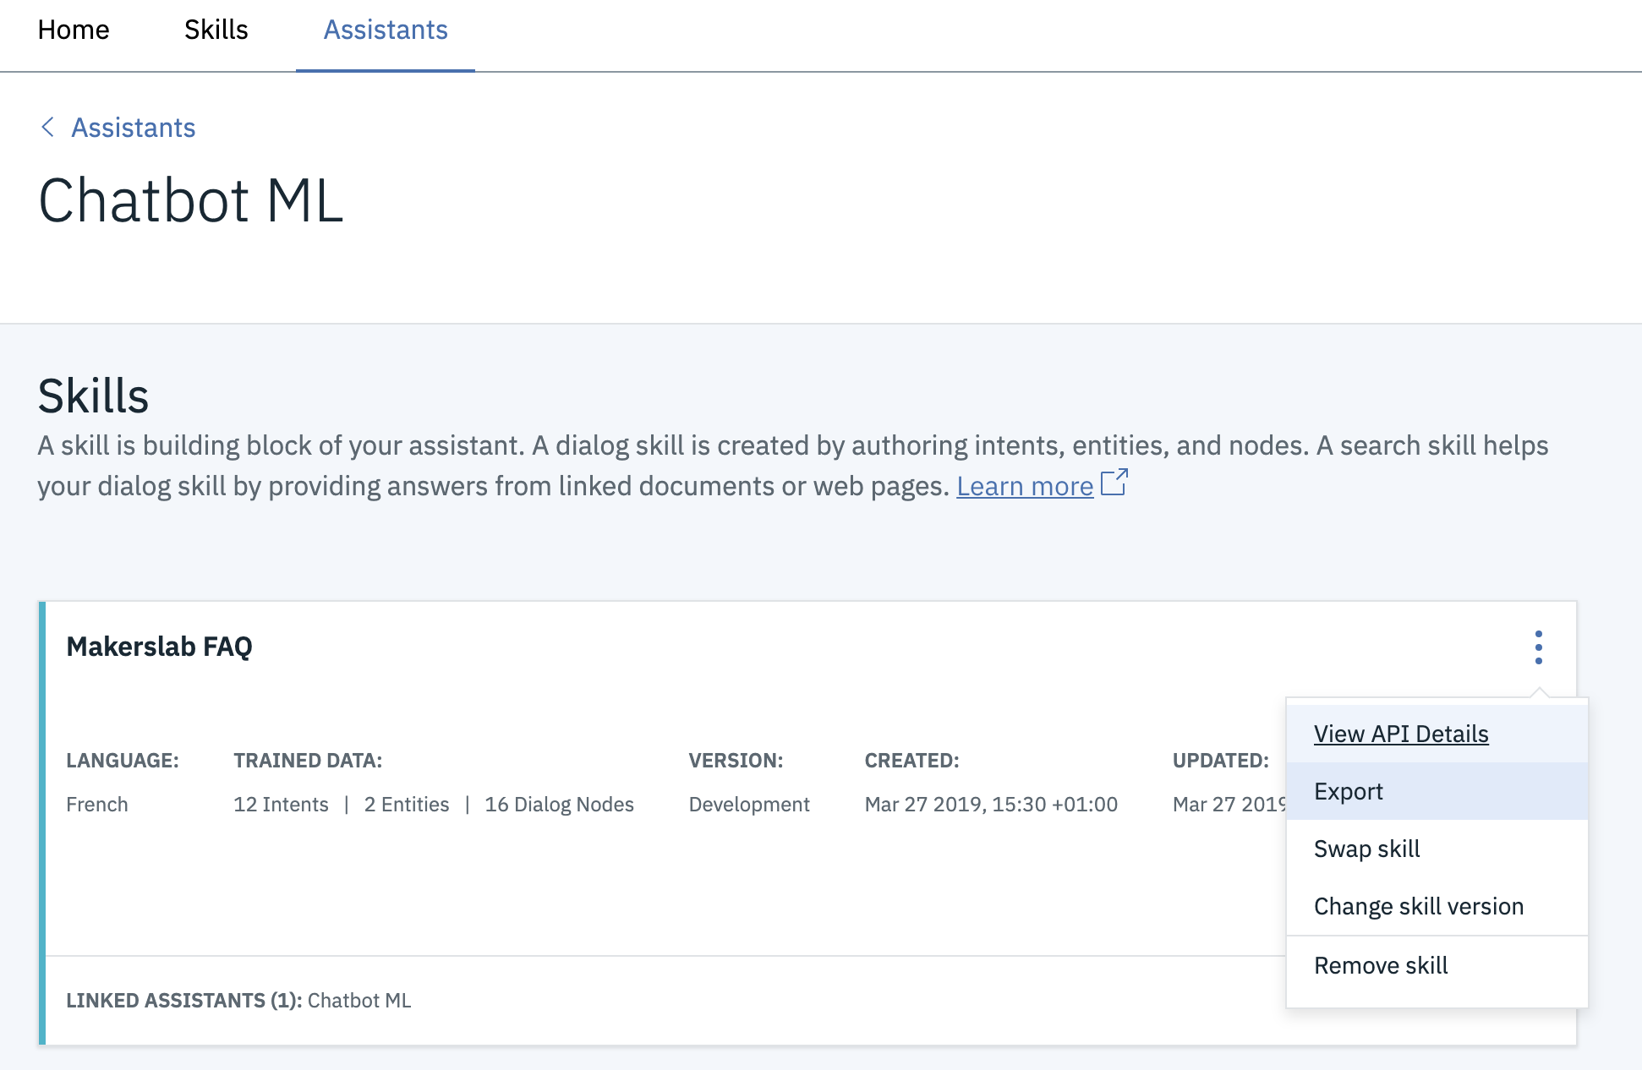Click the 2 Entities text

[x=406, y=804]
